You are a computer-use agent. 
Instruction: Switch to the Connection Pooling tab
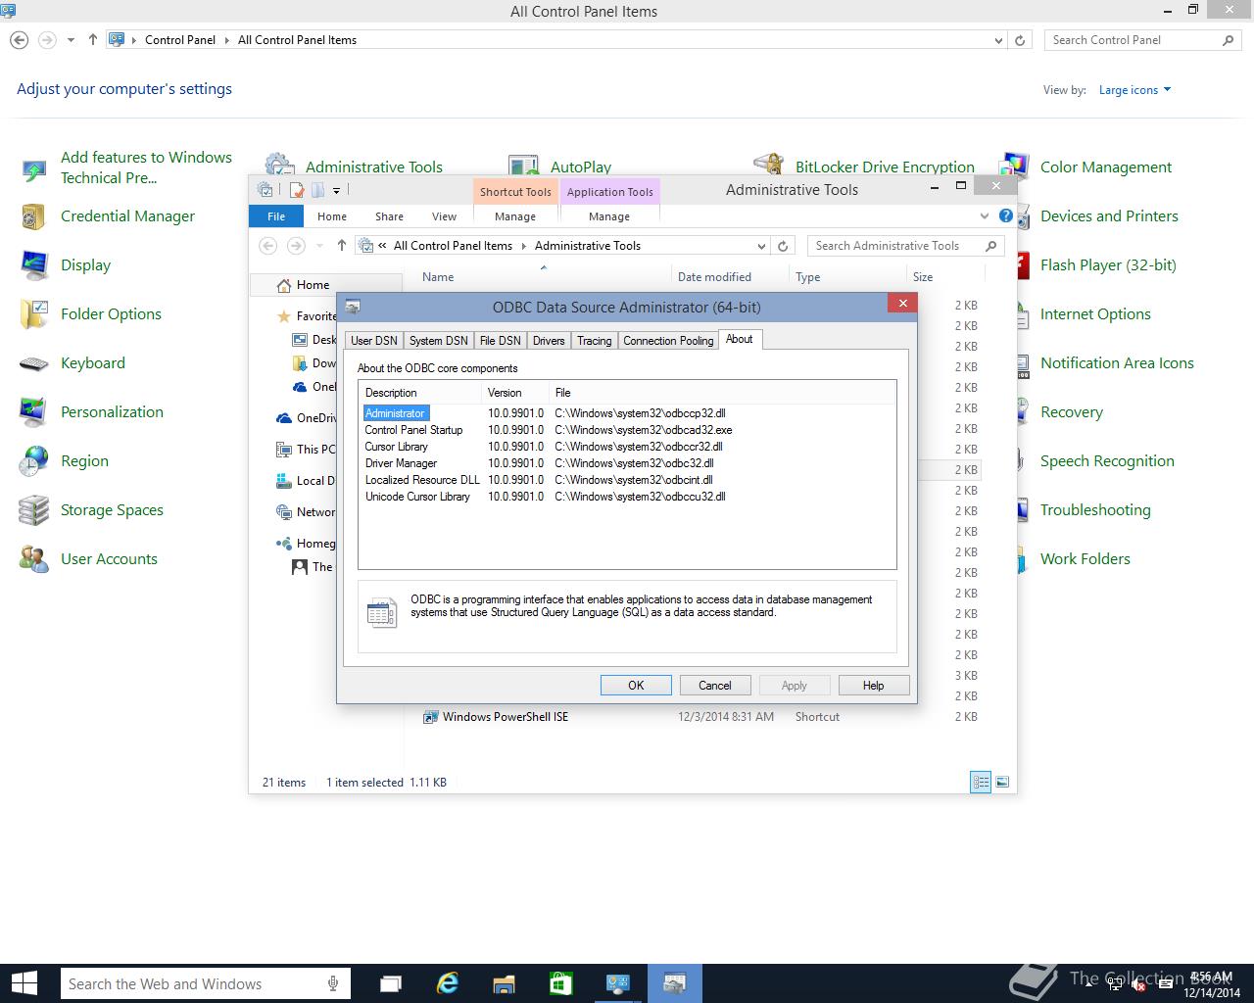[668, 340]
